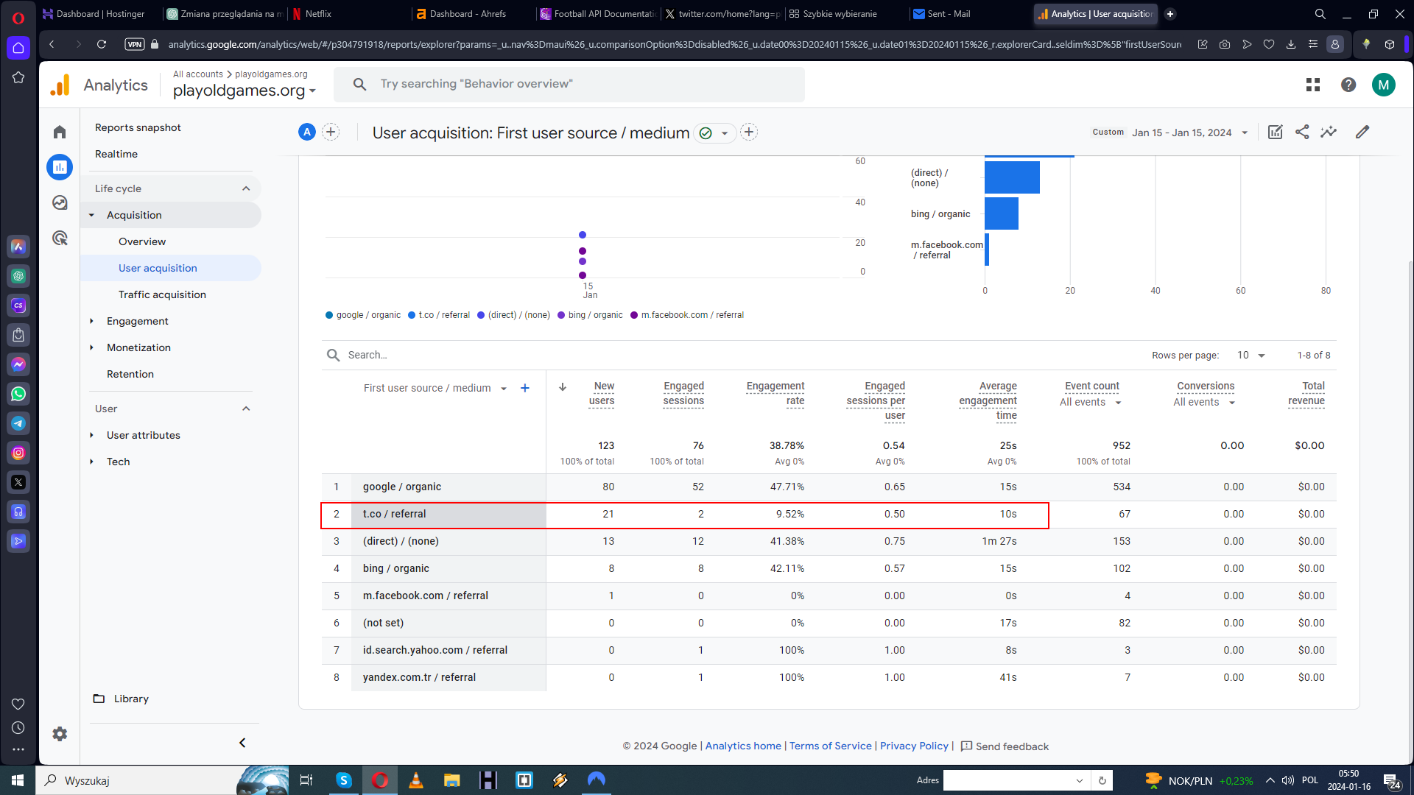Viewport: 1414px width, 795px height.
Task: Click the Opera browser new tab plus
Action: 1170,14
